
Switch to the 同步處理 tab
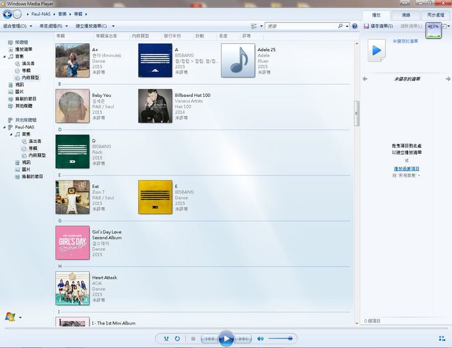[x=436, y=14]
